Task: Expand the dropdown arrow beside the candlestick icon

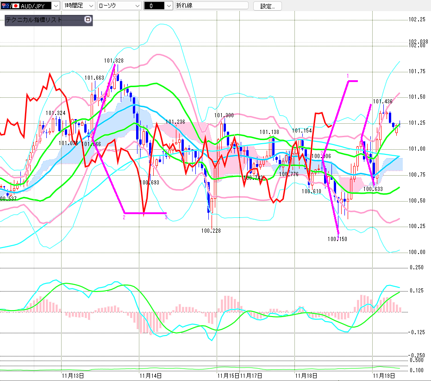Action: click(x=169, y=6)
